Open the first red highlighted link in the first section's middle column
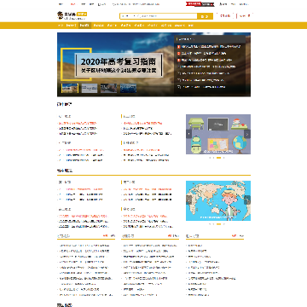The height and width of the screenshot is (307, 307). point(142,123)
